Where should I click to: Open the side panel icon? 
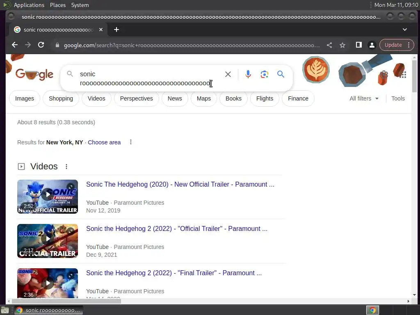[358, 45]
